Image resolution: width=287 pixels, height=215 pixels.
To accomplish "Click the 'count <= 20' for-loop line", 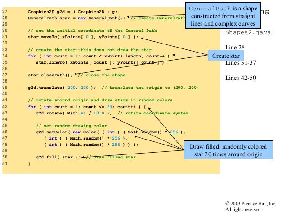I will (x=87, y=107).
